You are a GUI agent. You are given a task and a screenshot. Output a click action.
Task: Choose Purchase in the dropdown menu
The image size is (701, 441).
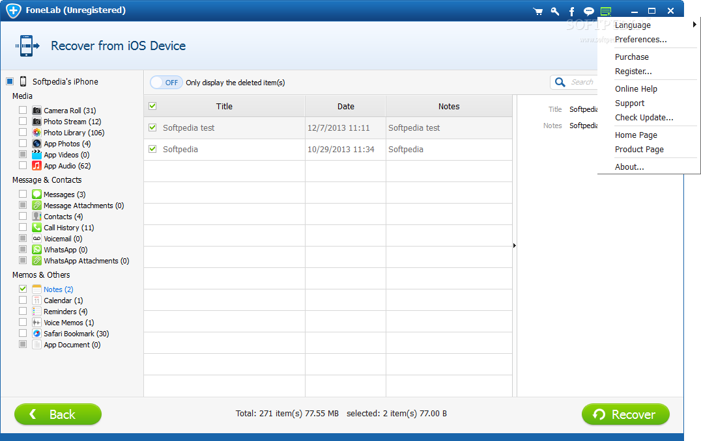[x=632, y=57]
